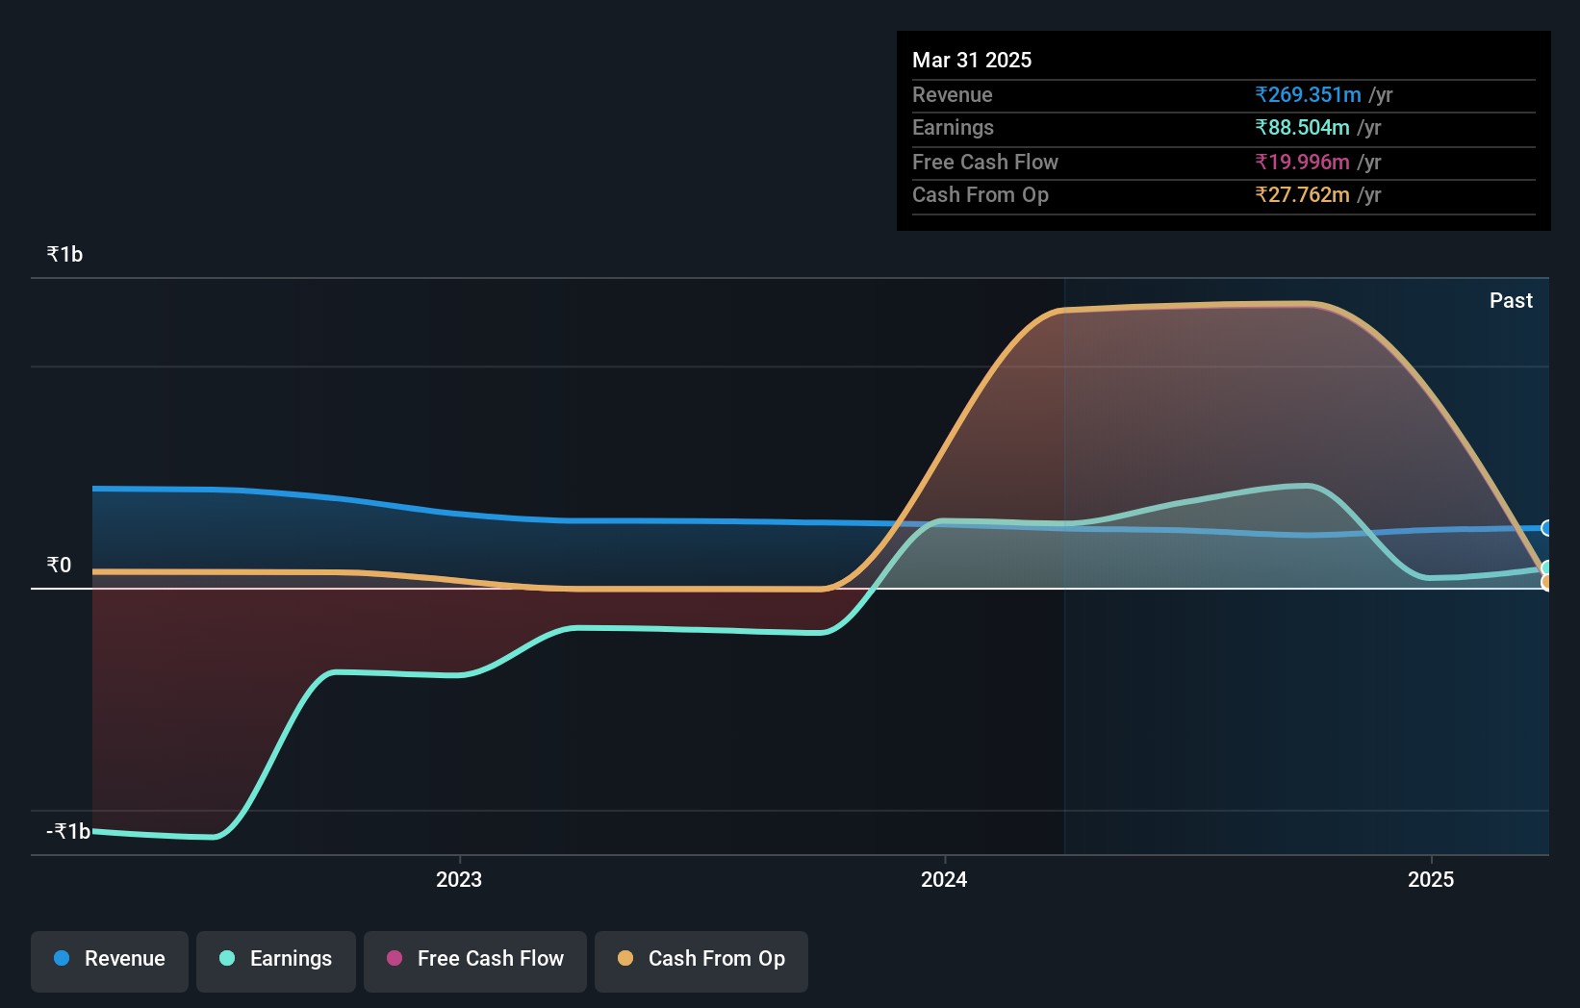
Task: Toggle the Revenue series legend button
Action: click(x=110, y=961)
